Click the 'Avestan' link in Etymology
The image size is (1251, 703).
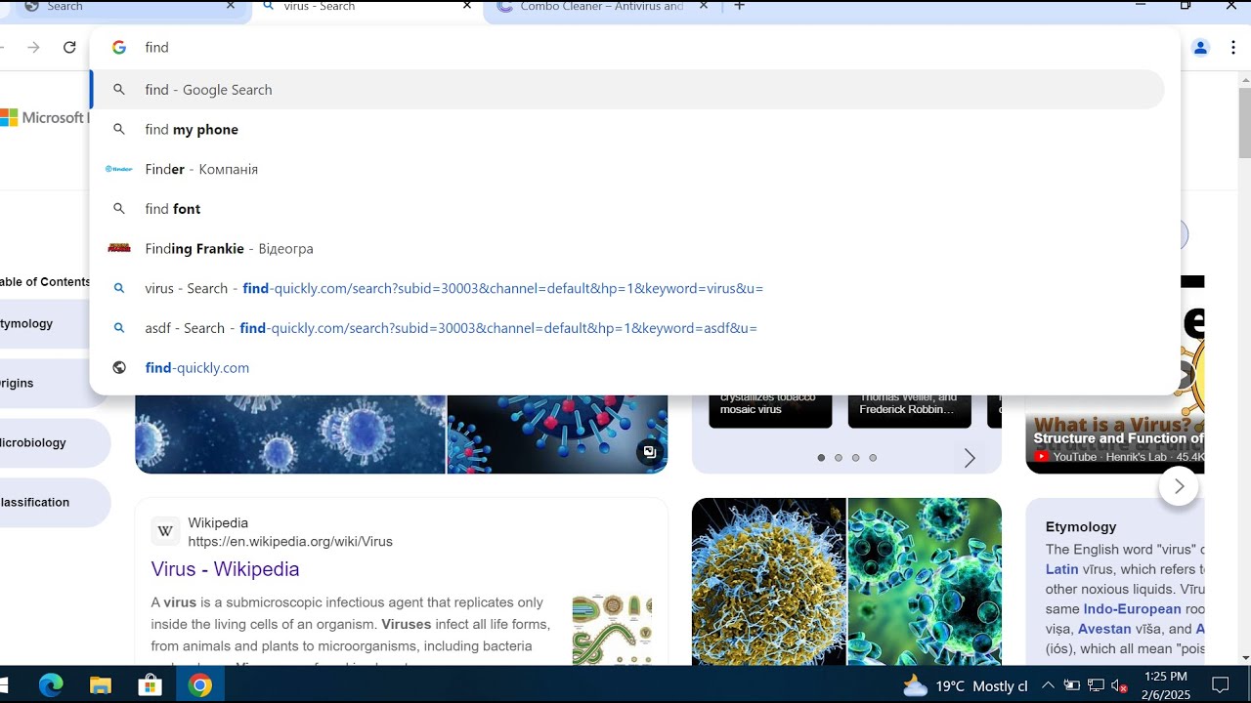1104,629
